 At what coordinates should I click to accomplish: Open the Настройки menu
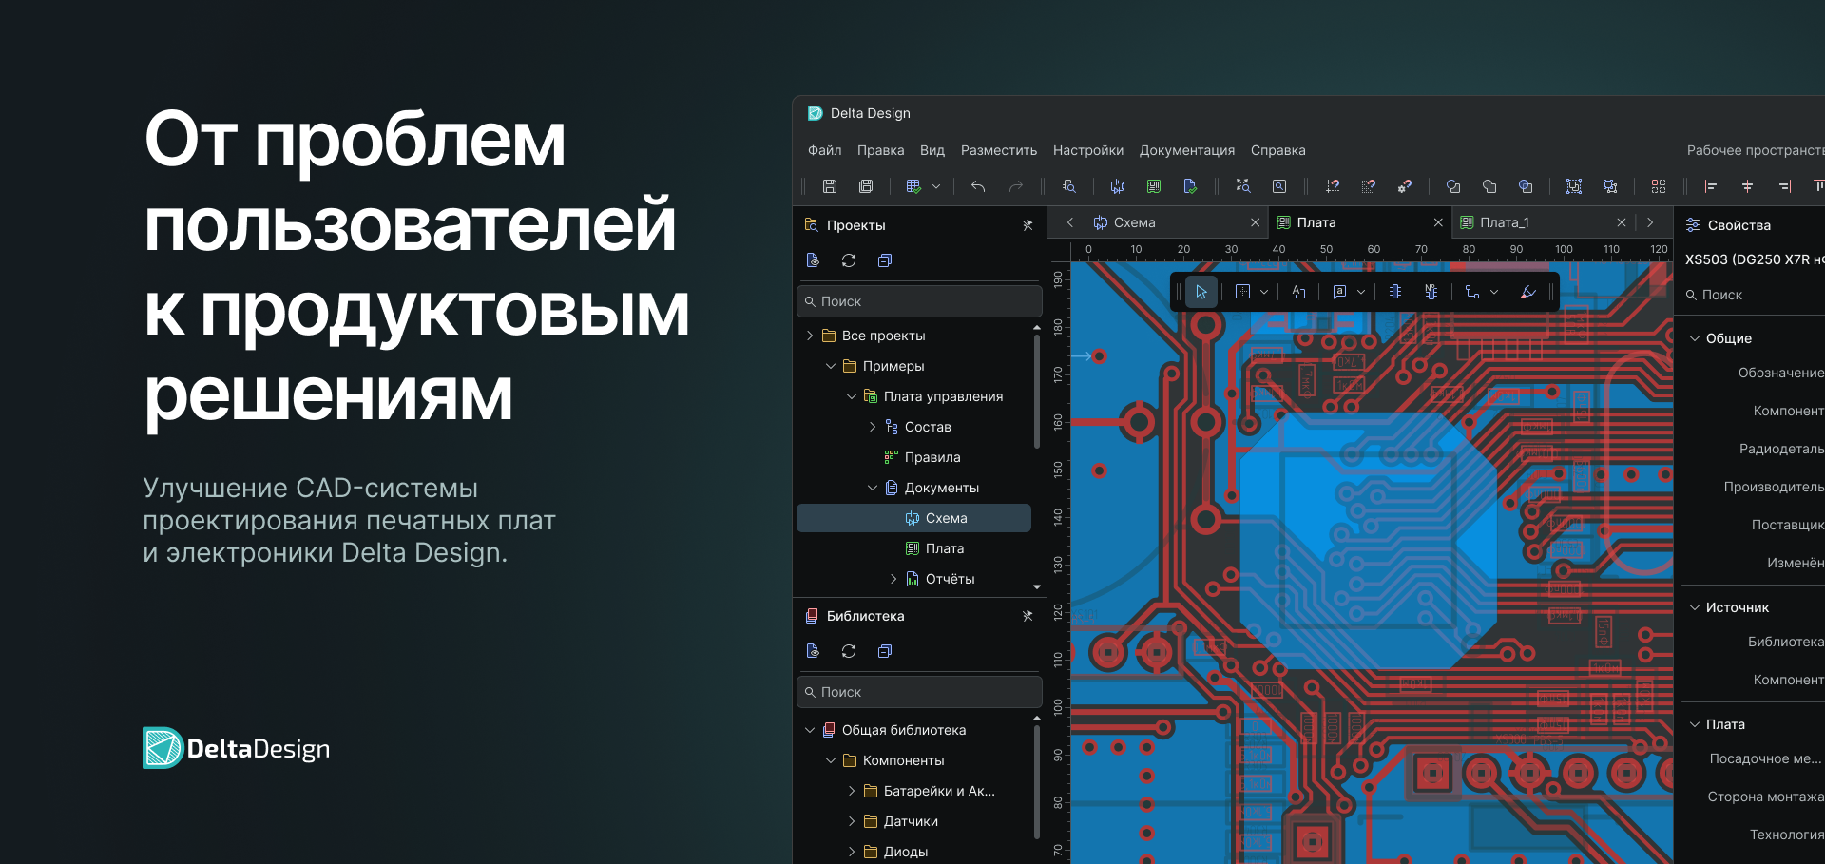[x=1088, y=150]
